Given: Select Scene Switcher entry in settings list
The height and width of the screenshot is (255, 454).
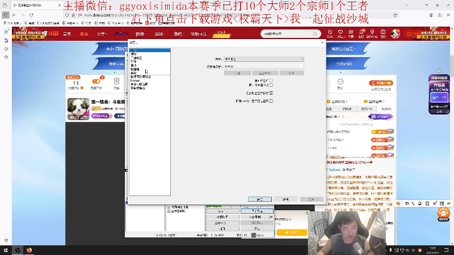Looking at the screenshot, I should 150,88.
